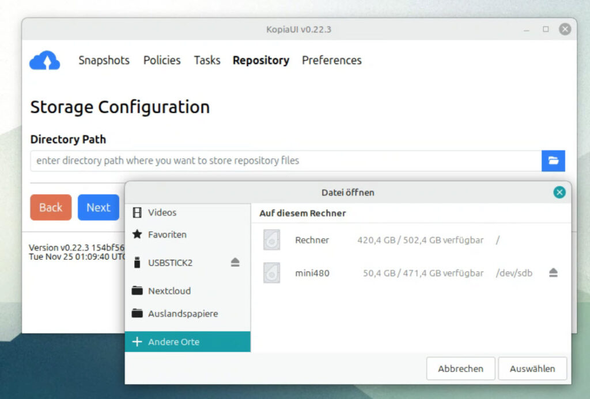Go to the Policies tab
Image resolution: width=590 pixels, height=399 pixels.
click(162, 60)
